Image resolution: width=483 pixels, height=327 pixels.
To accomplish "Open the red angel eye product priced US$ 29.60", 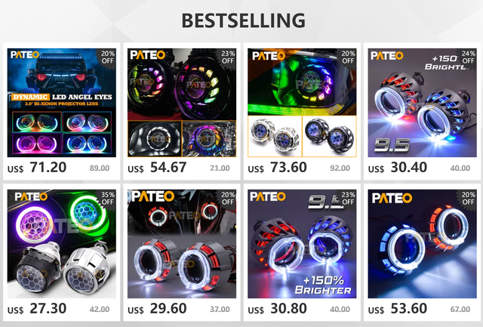I will (x=182, y=244).
